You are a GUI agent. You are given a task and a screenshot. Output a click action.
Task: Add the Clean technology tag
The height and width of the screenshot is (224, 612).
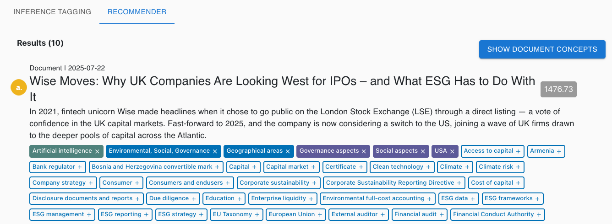(x=428, y=167)
